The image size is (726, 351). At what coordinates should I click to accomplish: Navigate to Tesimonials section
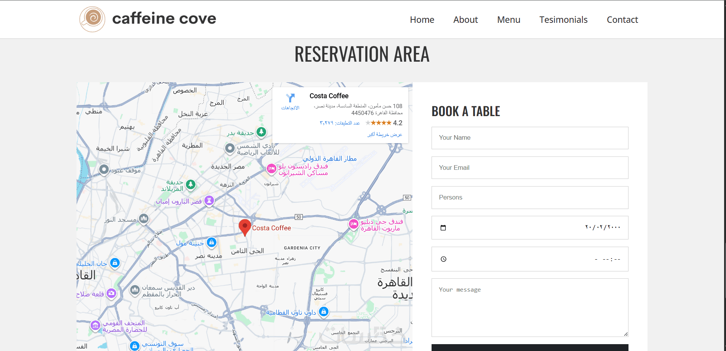click(563, 20)
